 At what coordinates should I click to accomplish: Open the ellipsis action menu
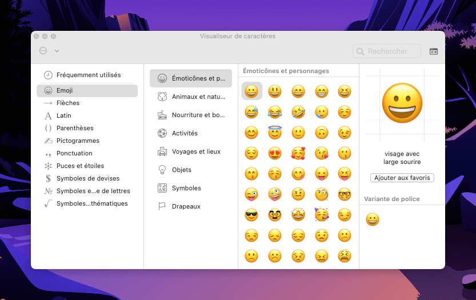43,51
